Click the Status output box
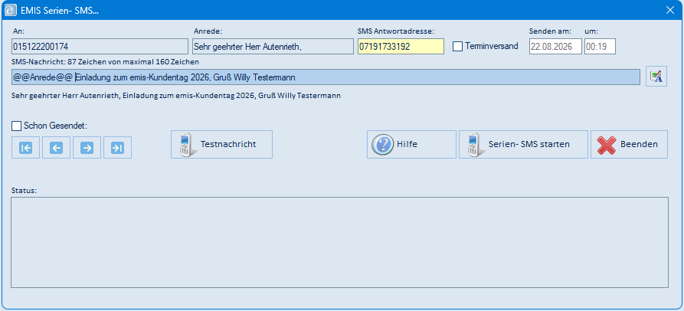This screenshot has width=684, height=311. tap(339, 242)
